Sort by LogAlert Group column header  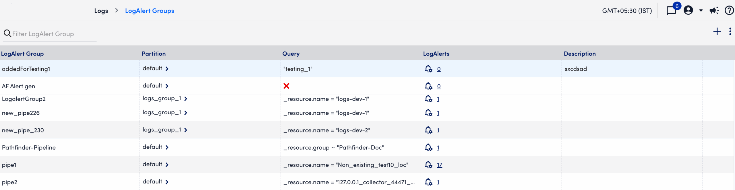(x=22, y=54)
